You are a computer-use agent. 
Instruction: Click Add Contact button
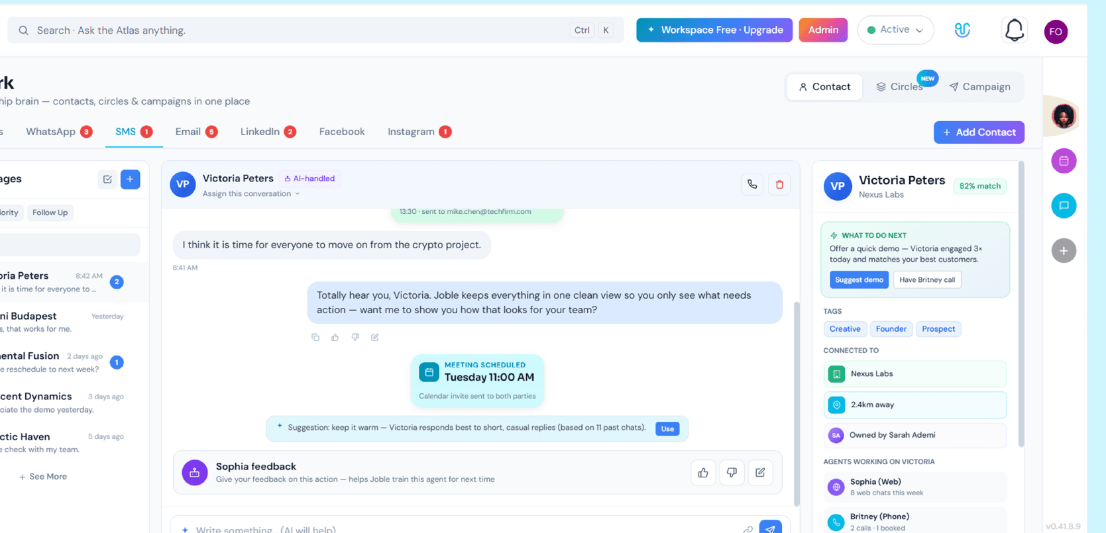(x=979, y=132)
